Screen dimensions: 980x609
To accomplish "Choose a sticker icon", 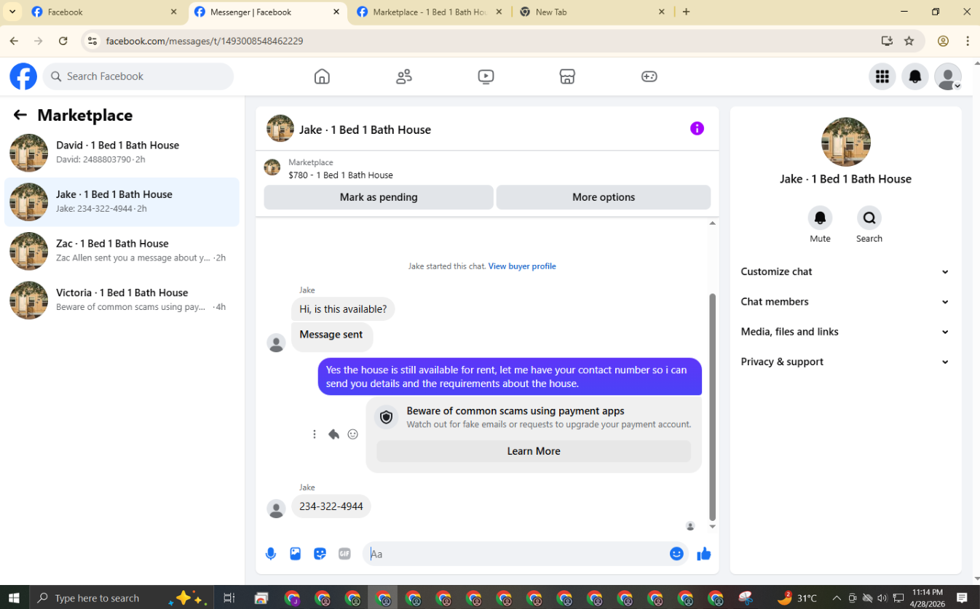I will [320, 554].
